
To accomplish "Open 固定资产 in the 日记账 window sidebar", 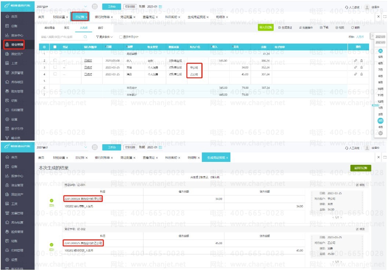I will 14,54.
